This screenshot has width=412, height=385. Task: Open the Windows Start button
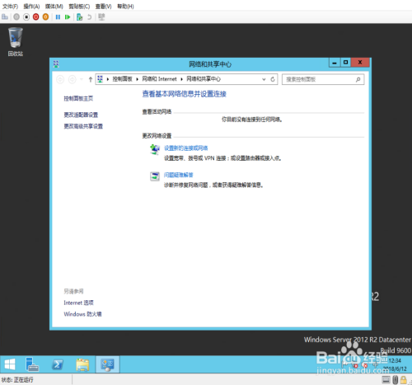[10, 364]
